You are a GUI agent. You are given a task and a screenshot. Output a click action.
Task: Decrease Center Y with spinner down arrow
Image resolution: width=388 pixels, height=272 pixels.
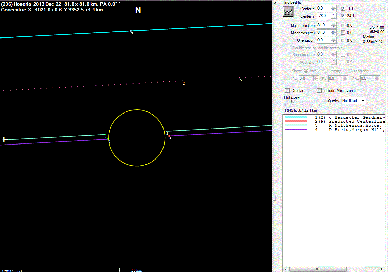point(333,17)
